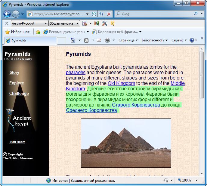Click Internet Explorer icon in title bar
Screen dimensions: 207x186
point(5,4)
